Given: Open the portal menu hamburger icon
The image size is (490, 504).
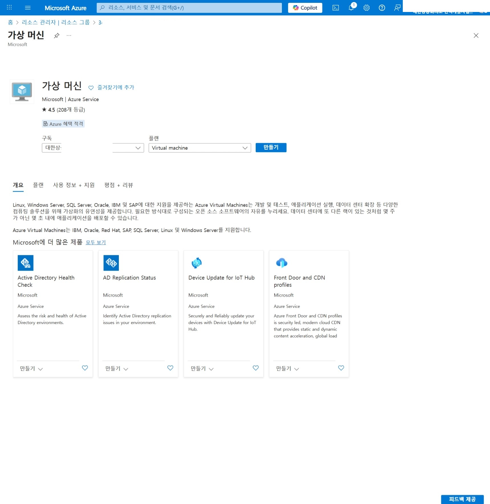Looking at the screenshot, I should click(28, 8).
